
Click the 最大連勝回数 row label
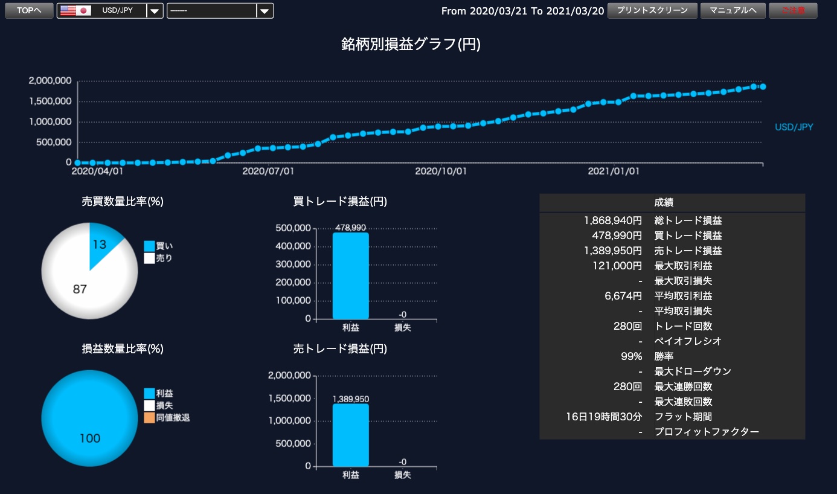683,387
